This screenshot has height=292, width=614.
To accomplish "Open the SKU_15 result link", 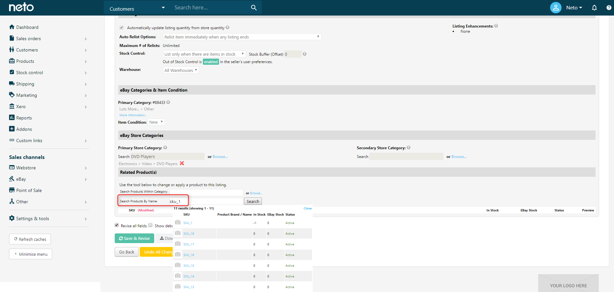I will [x=189, y=266].
